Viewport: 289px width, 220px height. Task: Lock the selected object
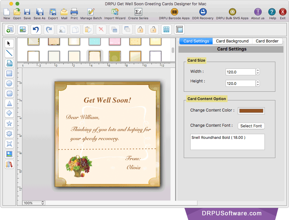(x=140, y=29)
